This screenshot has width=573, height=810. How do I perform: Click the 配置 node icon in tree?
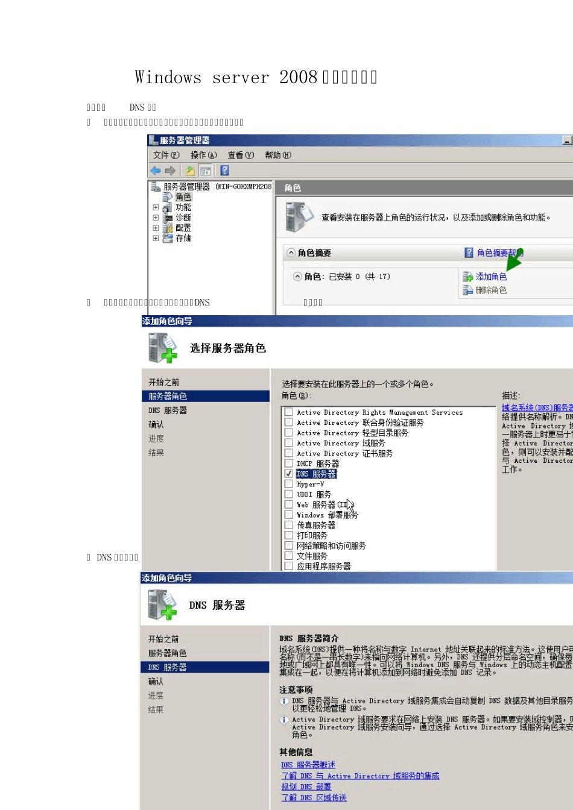click(168, 228)
